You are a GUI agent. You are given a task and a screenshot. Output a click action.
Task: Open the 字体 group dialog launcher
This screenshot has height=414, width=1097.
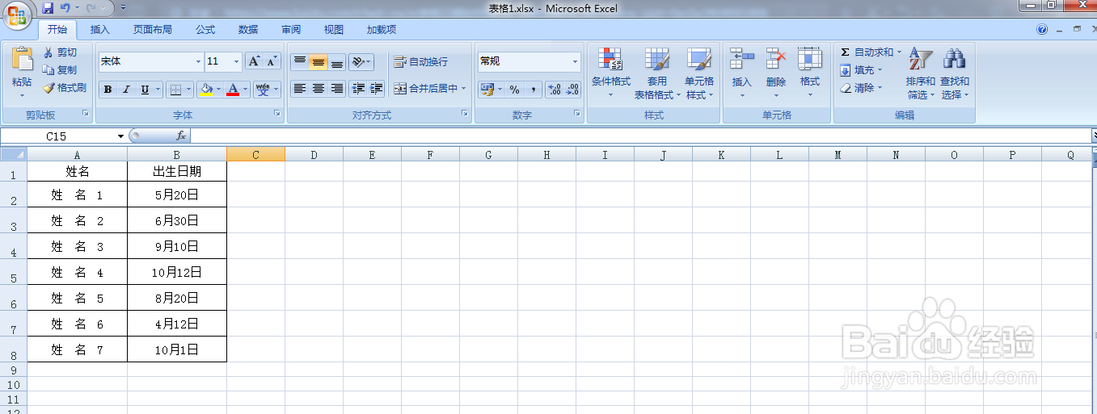click(x=277, y=114)
